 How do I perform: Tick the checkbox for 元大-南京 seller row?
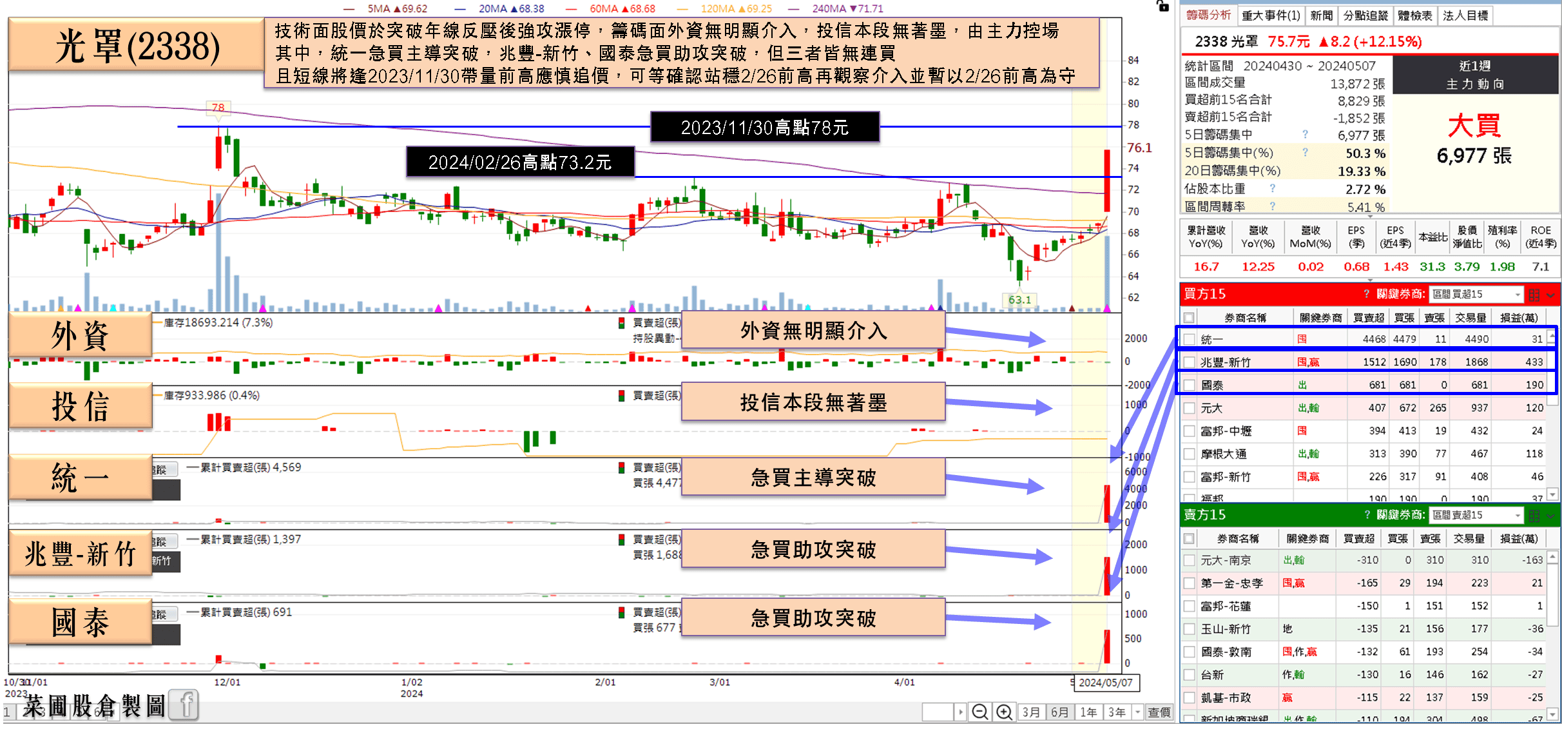[x=1190, y=560]
